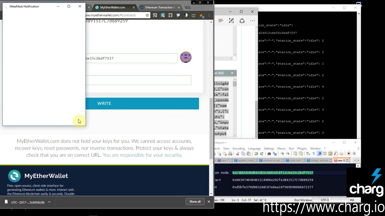Image resolution: width=385 pixels, height=216 pixels.
Task: Open the web note pen icon in Edge
Action: point(231,20)
